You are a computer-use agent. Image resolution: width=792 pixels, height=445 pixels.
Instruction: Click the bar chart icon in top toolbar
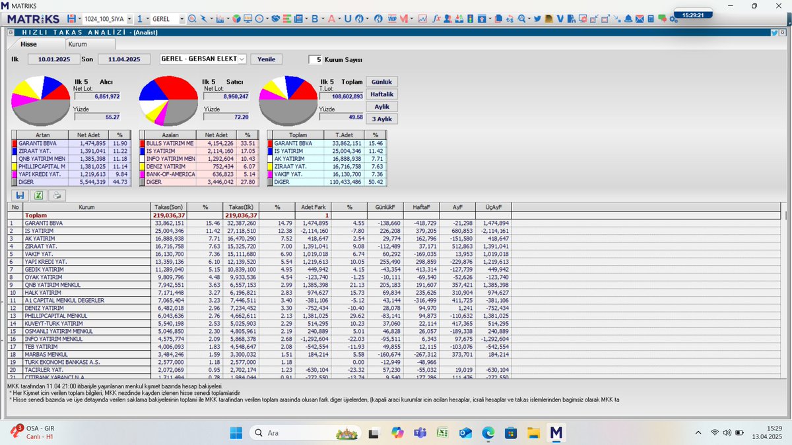(220, 18)
